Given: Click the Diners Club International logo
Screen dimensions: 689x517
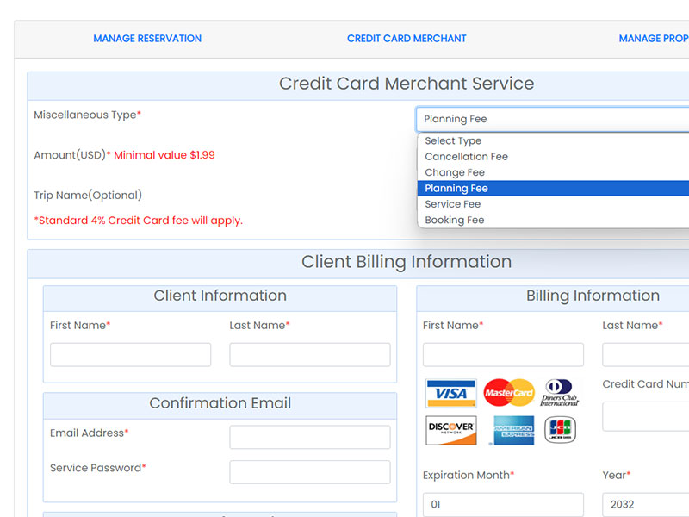Looking at the screenshot, I should click(x=560, y=393).
